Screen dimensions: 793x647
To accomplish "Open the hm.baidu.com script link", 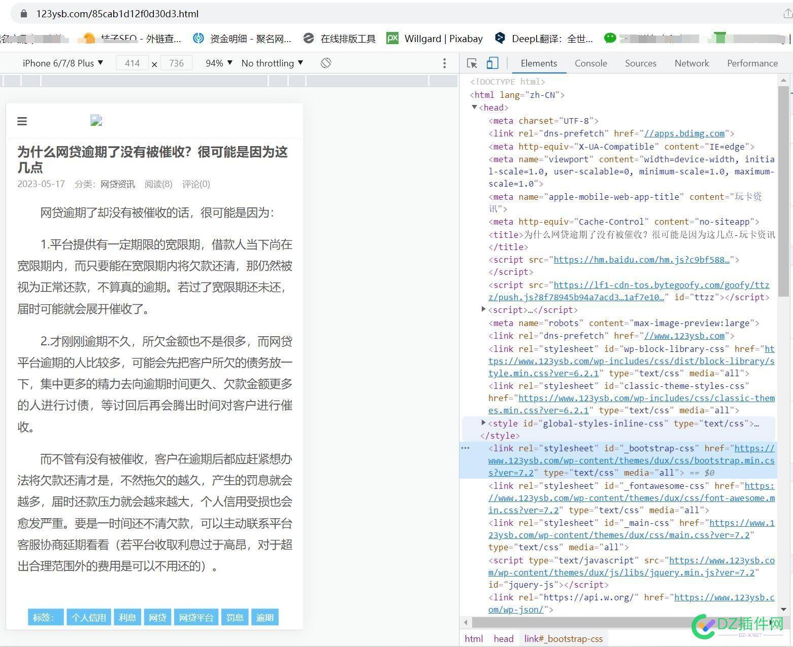I will tap(641, 260).
